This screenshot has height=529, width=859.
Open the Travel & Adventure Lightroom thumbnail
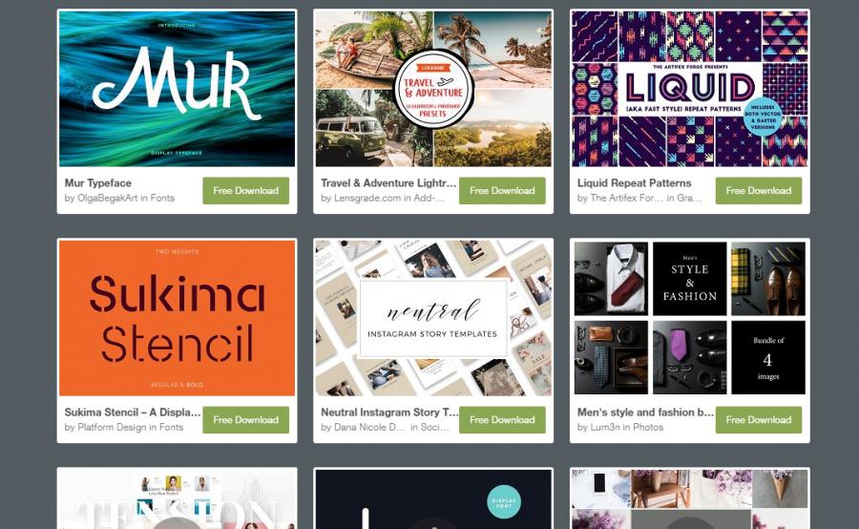point(433,89)
